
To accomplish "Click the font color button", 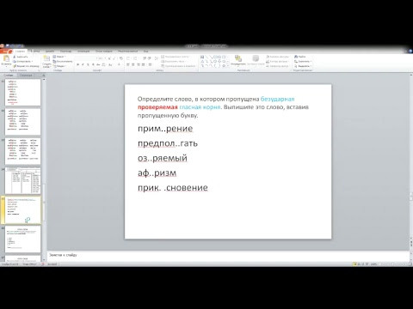I will 119,64.
